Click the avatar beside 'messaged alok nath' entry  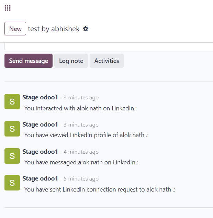(x=12, y=156)
